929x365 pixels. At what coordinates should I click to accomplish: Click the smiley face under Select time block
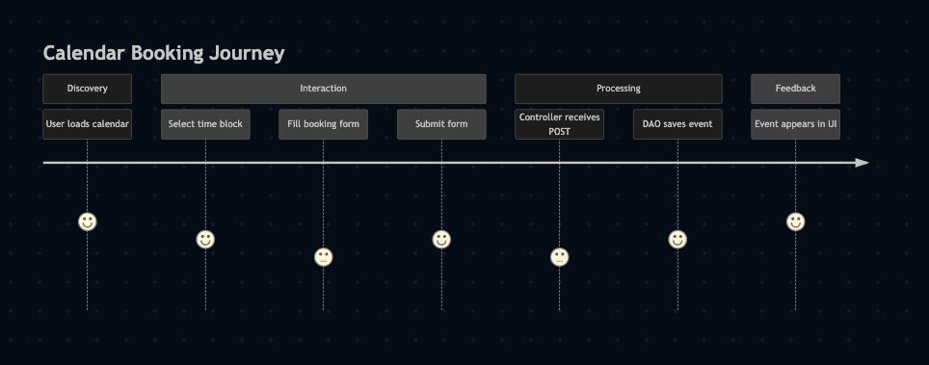(205, 240)
